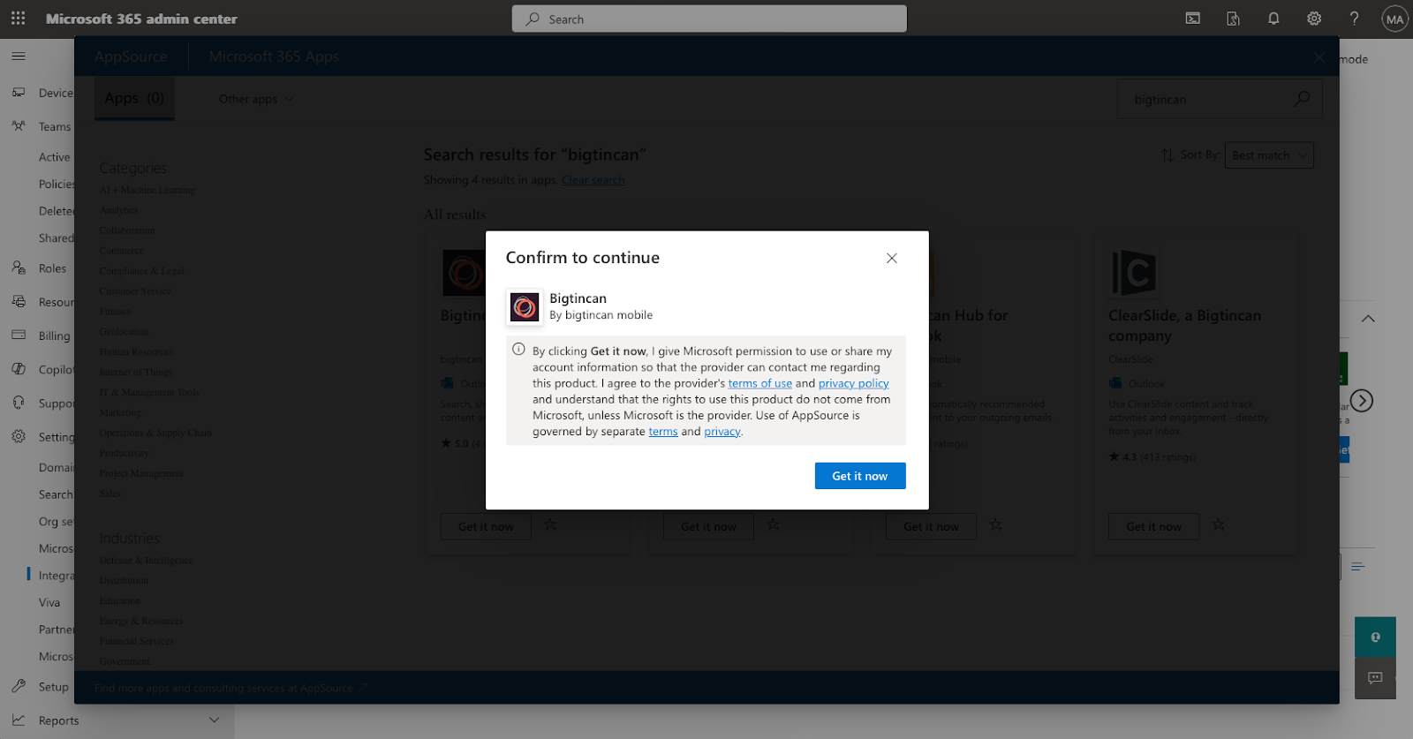
Task: Click the help question mark icon
Action: click(1354, 19)
